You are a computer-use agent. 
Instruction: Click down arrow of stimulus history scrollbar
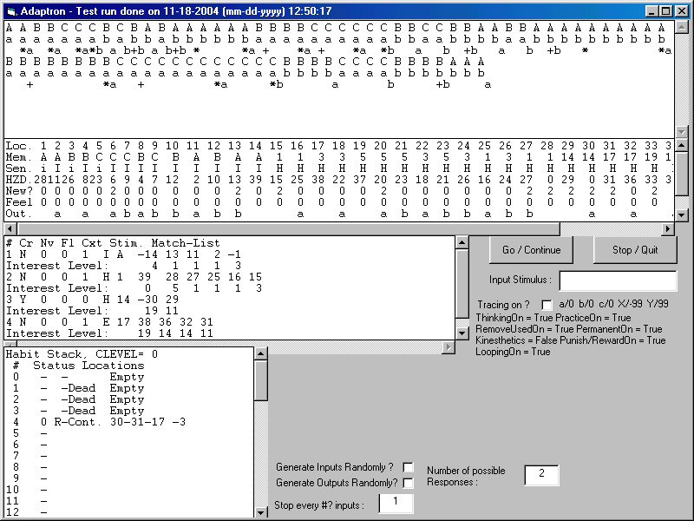point(682,132)
